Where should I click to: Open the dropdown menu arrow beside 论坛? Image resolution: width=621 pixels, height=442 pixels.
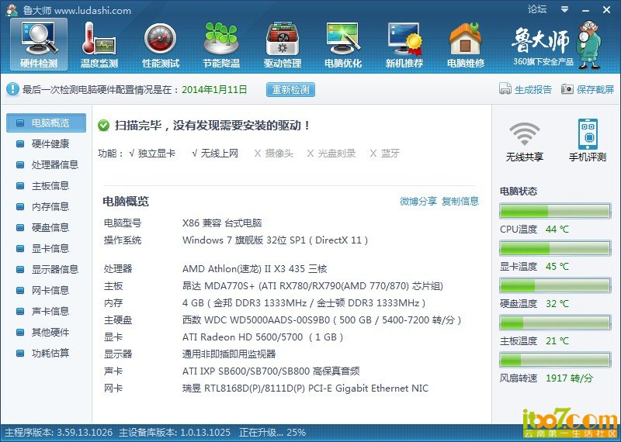565,9
